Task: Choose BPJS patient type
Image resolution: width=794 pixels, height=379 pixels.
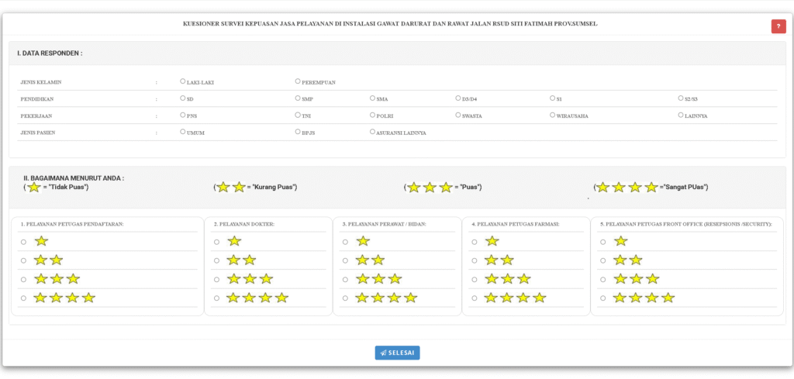Action: click(x=298, y=132)
